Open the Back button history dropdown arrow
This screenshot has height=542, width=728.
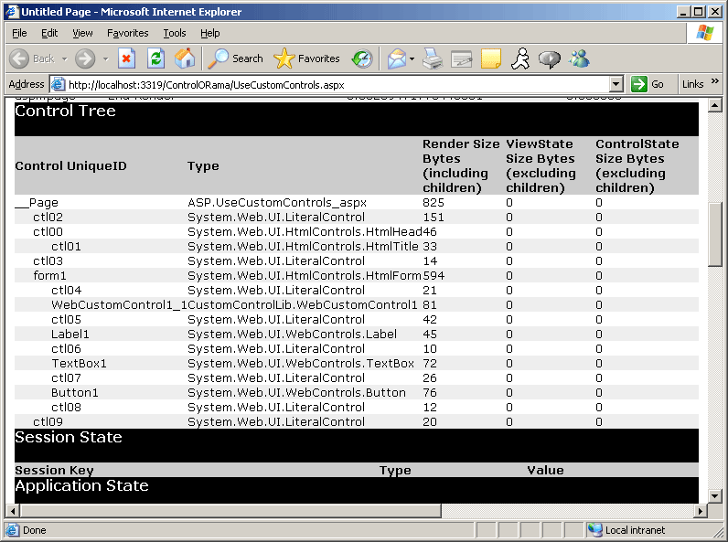pyautogui.click(x=63, y=58)
